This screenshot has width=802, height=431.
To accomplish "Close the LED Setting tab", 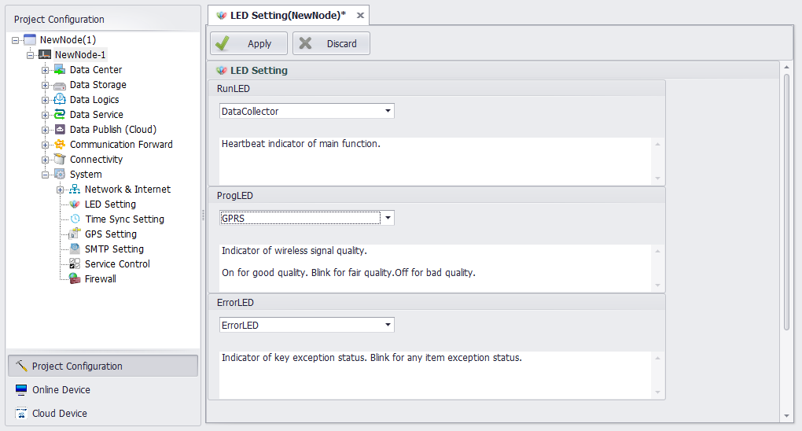I will [x=360, y=16].
